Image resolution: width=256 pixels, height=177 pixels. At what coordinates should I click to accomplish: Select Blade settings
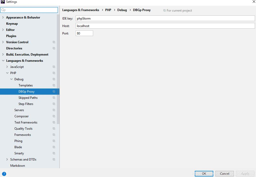[18, 147]
